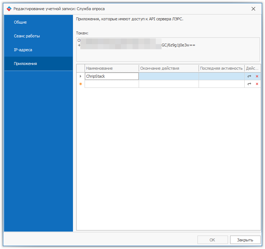Click the empty name cell in new row
The width and height of the screenshot is (265, 249).
tap(111, 84)
